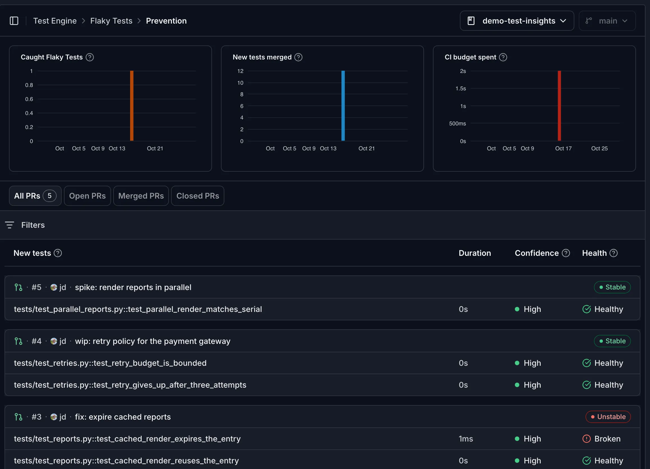Show help for New tests merged
This screenshot has height=469, width=650.
[298, 57]
